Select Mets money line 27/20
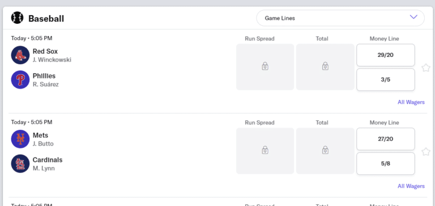The height and width of the screenshot is (206, 435). click(386, 139)
